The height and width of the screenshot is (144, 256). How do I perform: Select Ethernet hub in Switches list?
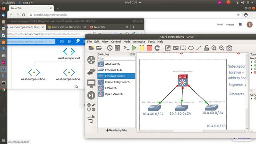click(x=116, y=70)
